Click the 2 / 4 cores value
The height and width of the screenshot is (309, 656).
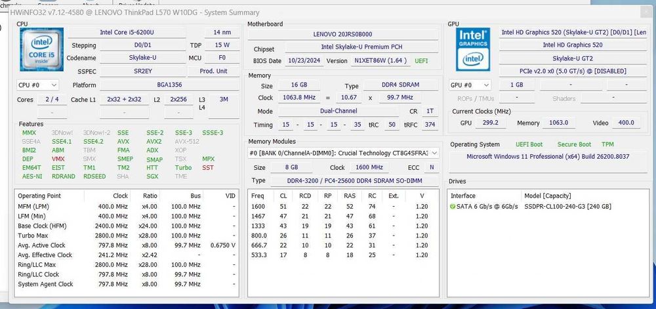[52, 100]
